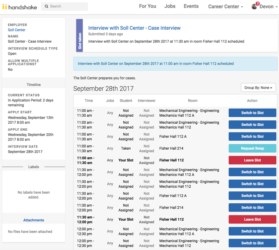
Task: Open Interview with Soll Center - Case Interview
Action: click(135, 28)
